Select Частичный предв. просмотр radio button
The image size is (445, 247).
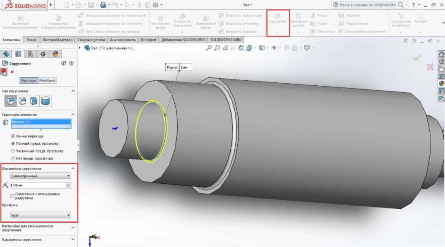pyautogui.click(x=13, y=151)
